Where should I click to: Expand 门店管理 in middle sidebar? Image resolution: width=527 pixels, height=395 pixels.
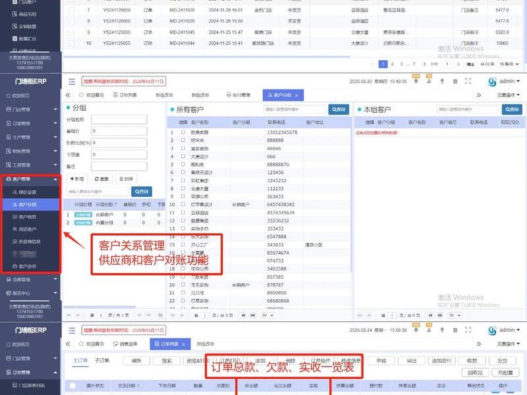pyautogui.click(x=30, y=109)
